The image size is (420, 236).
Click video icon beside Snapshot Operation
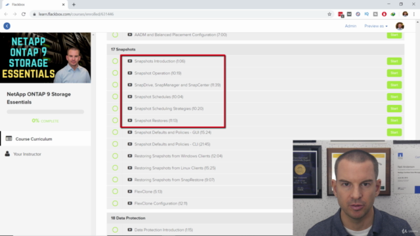click(130, 73)
